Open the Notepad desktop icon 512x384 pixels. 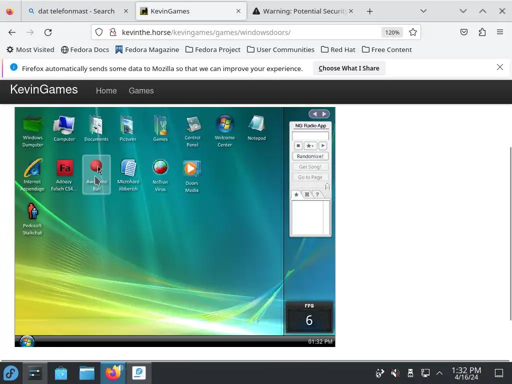[x=256, y=128]
